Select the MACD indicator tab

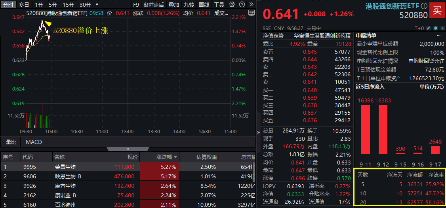(34, 142)
